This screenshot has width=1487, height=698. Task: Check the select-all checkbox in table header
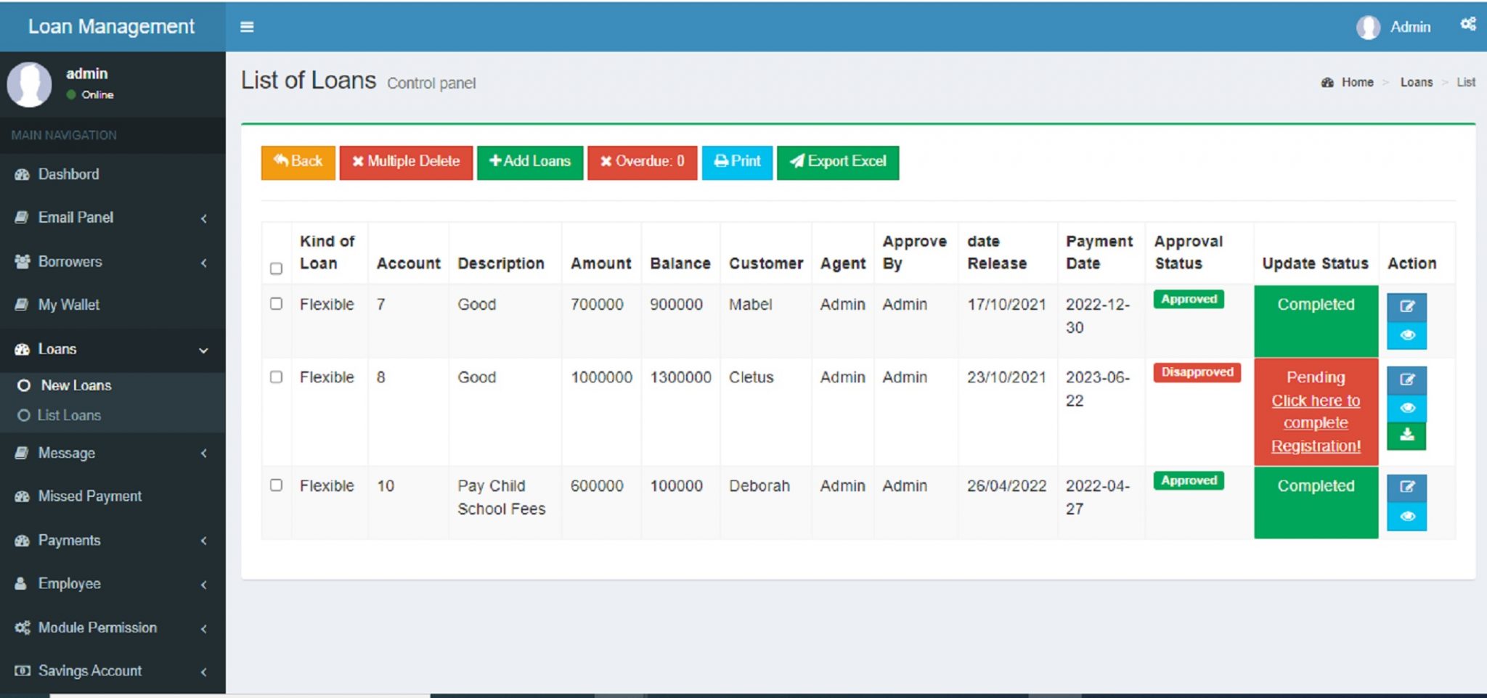276,268
